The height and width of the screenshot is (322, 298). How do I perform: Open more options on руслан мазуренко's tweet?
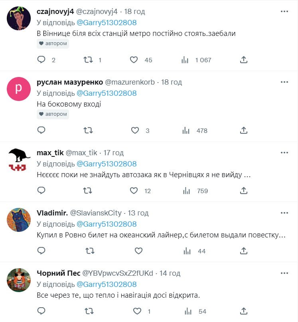[x=284, y=82]
